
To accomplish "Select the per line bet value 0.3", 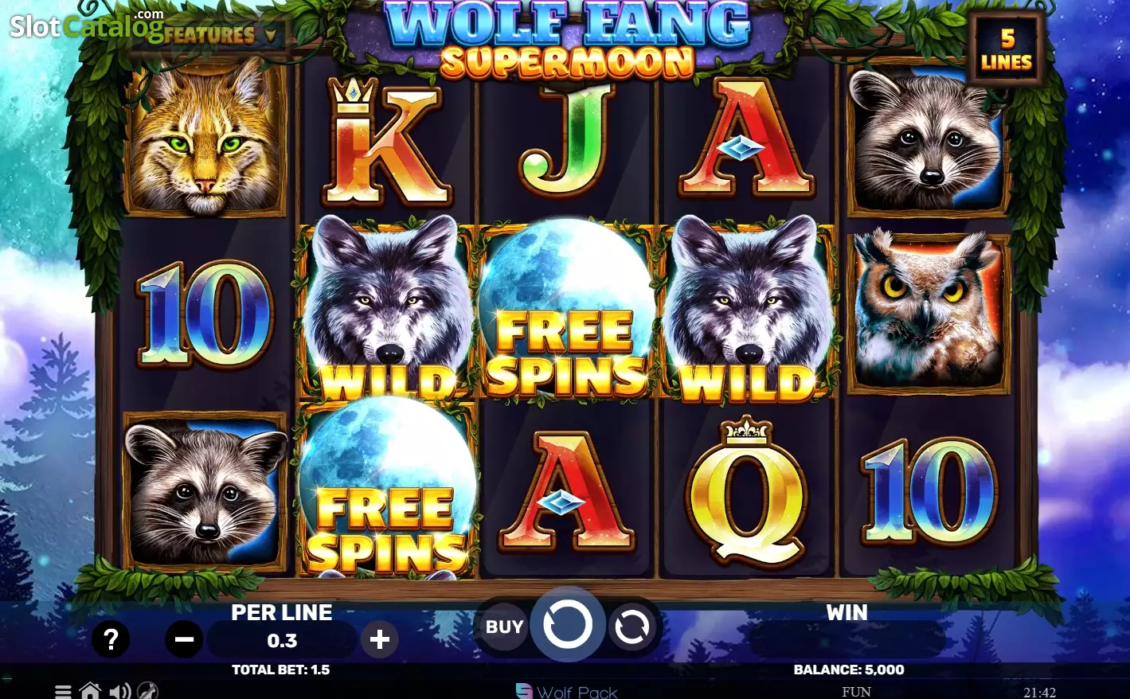I will click(282, 641).
